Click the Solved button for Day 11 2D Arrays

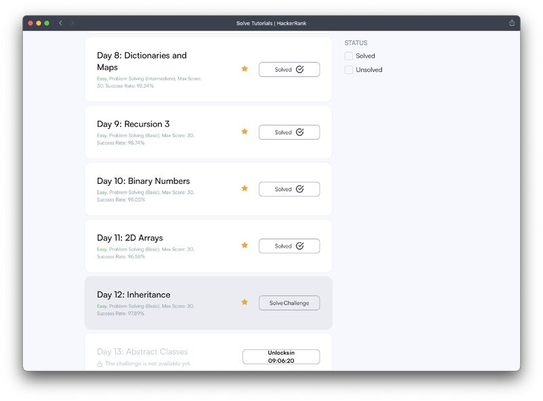tap(289, 246)
